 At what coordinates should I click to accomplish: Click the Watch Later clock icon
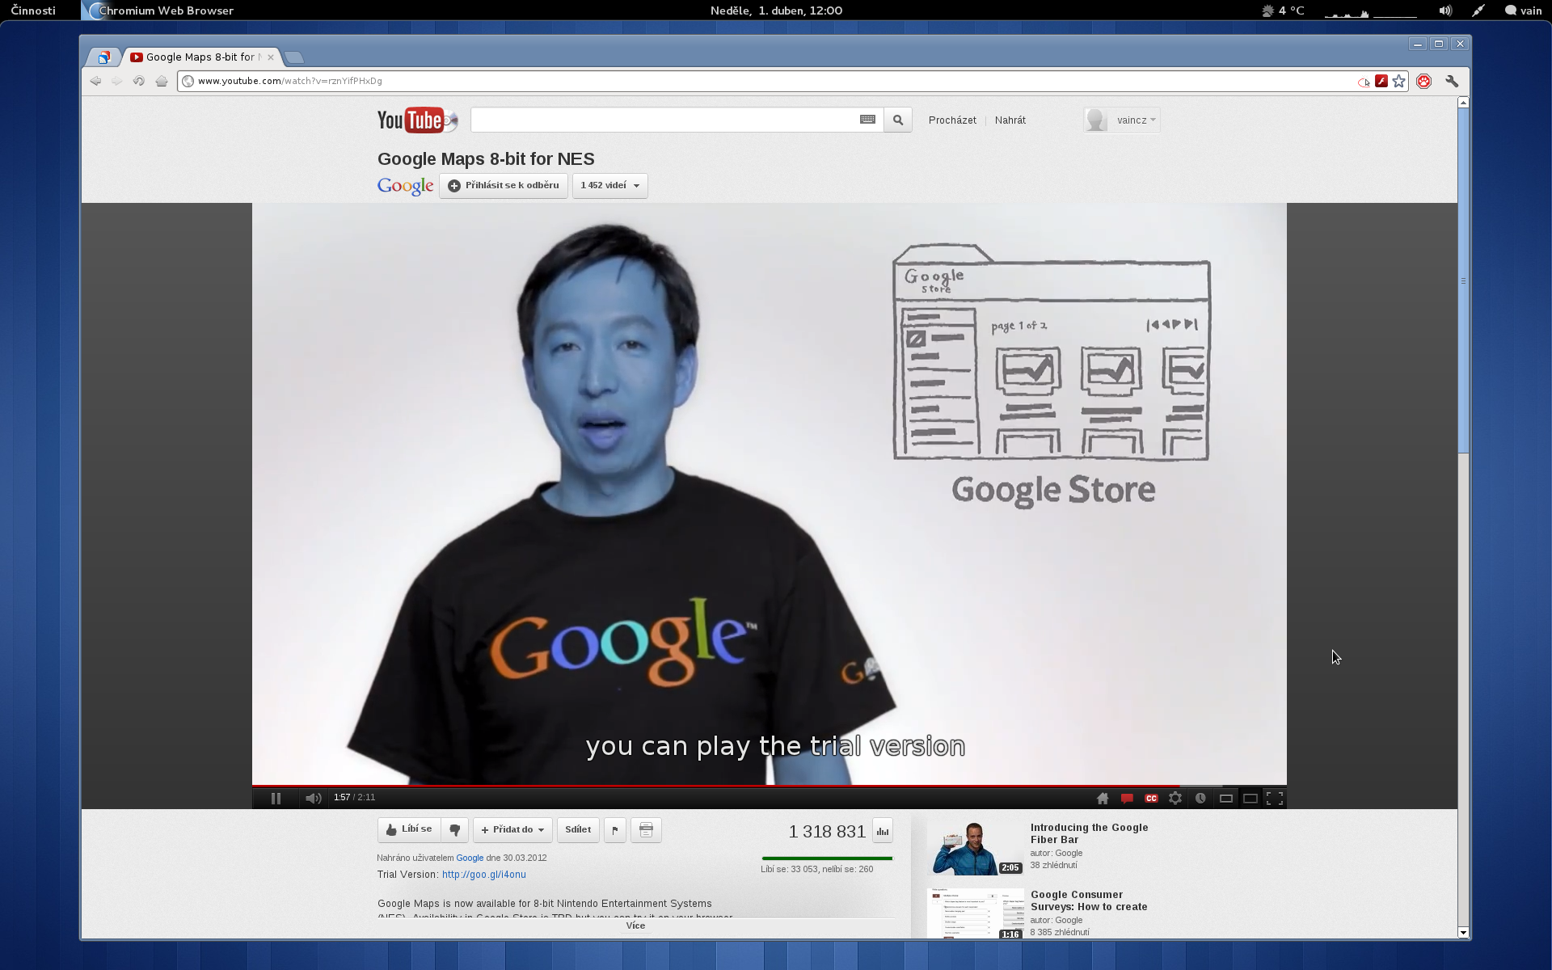click(x=1200, y=798)
